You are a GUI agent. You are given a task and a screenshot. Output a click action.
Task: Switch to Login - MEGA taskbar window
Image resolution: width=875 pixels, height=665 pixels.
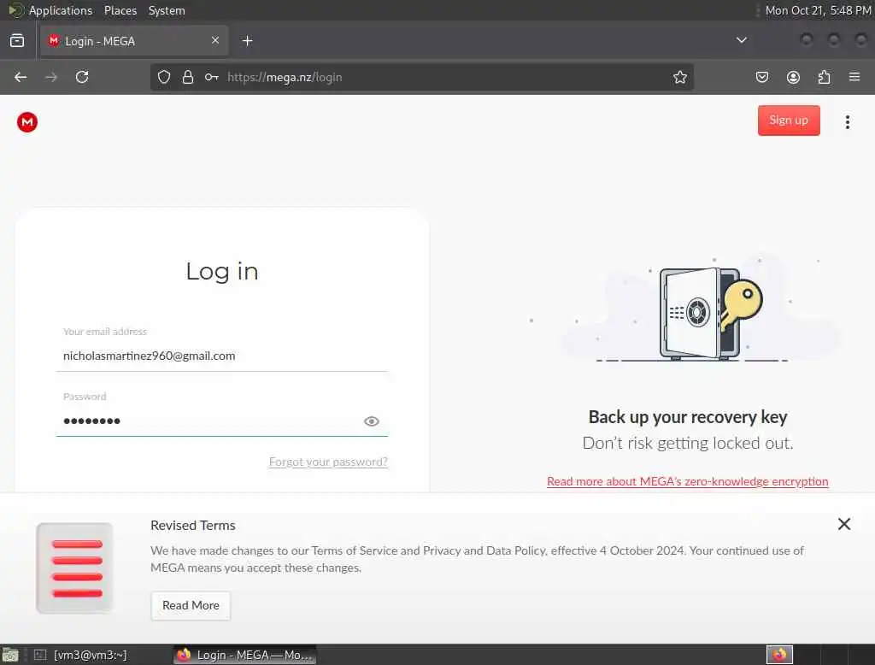pos(245,655)
